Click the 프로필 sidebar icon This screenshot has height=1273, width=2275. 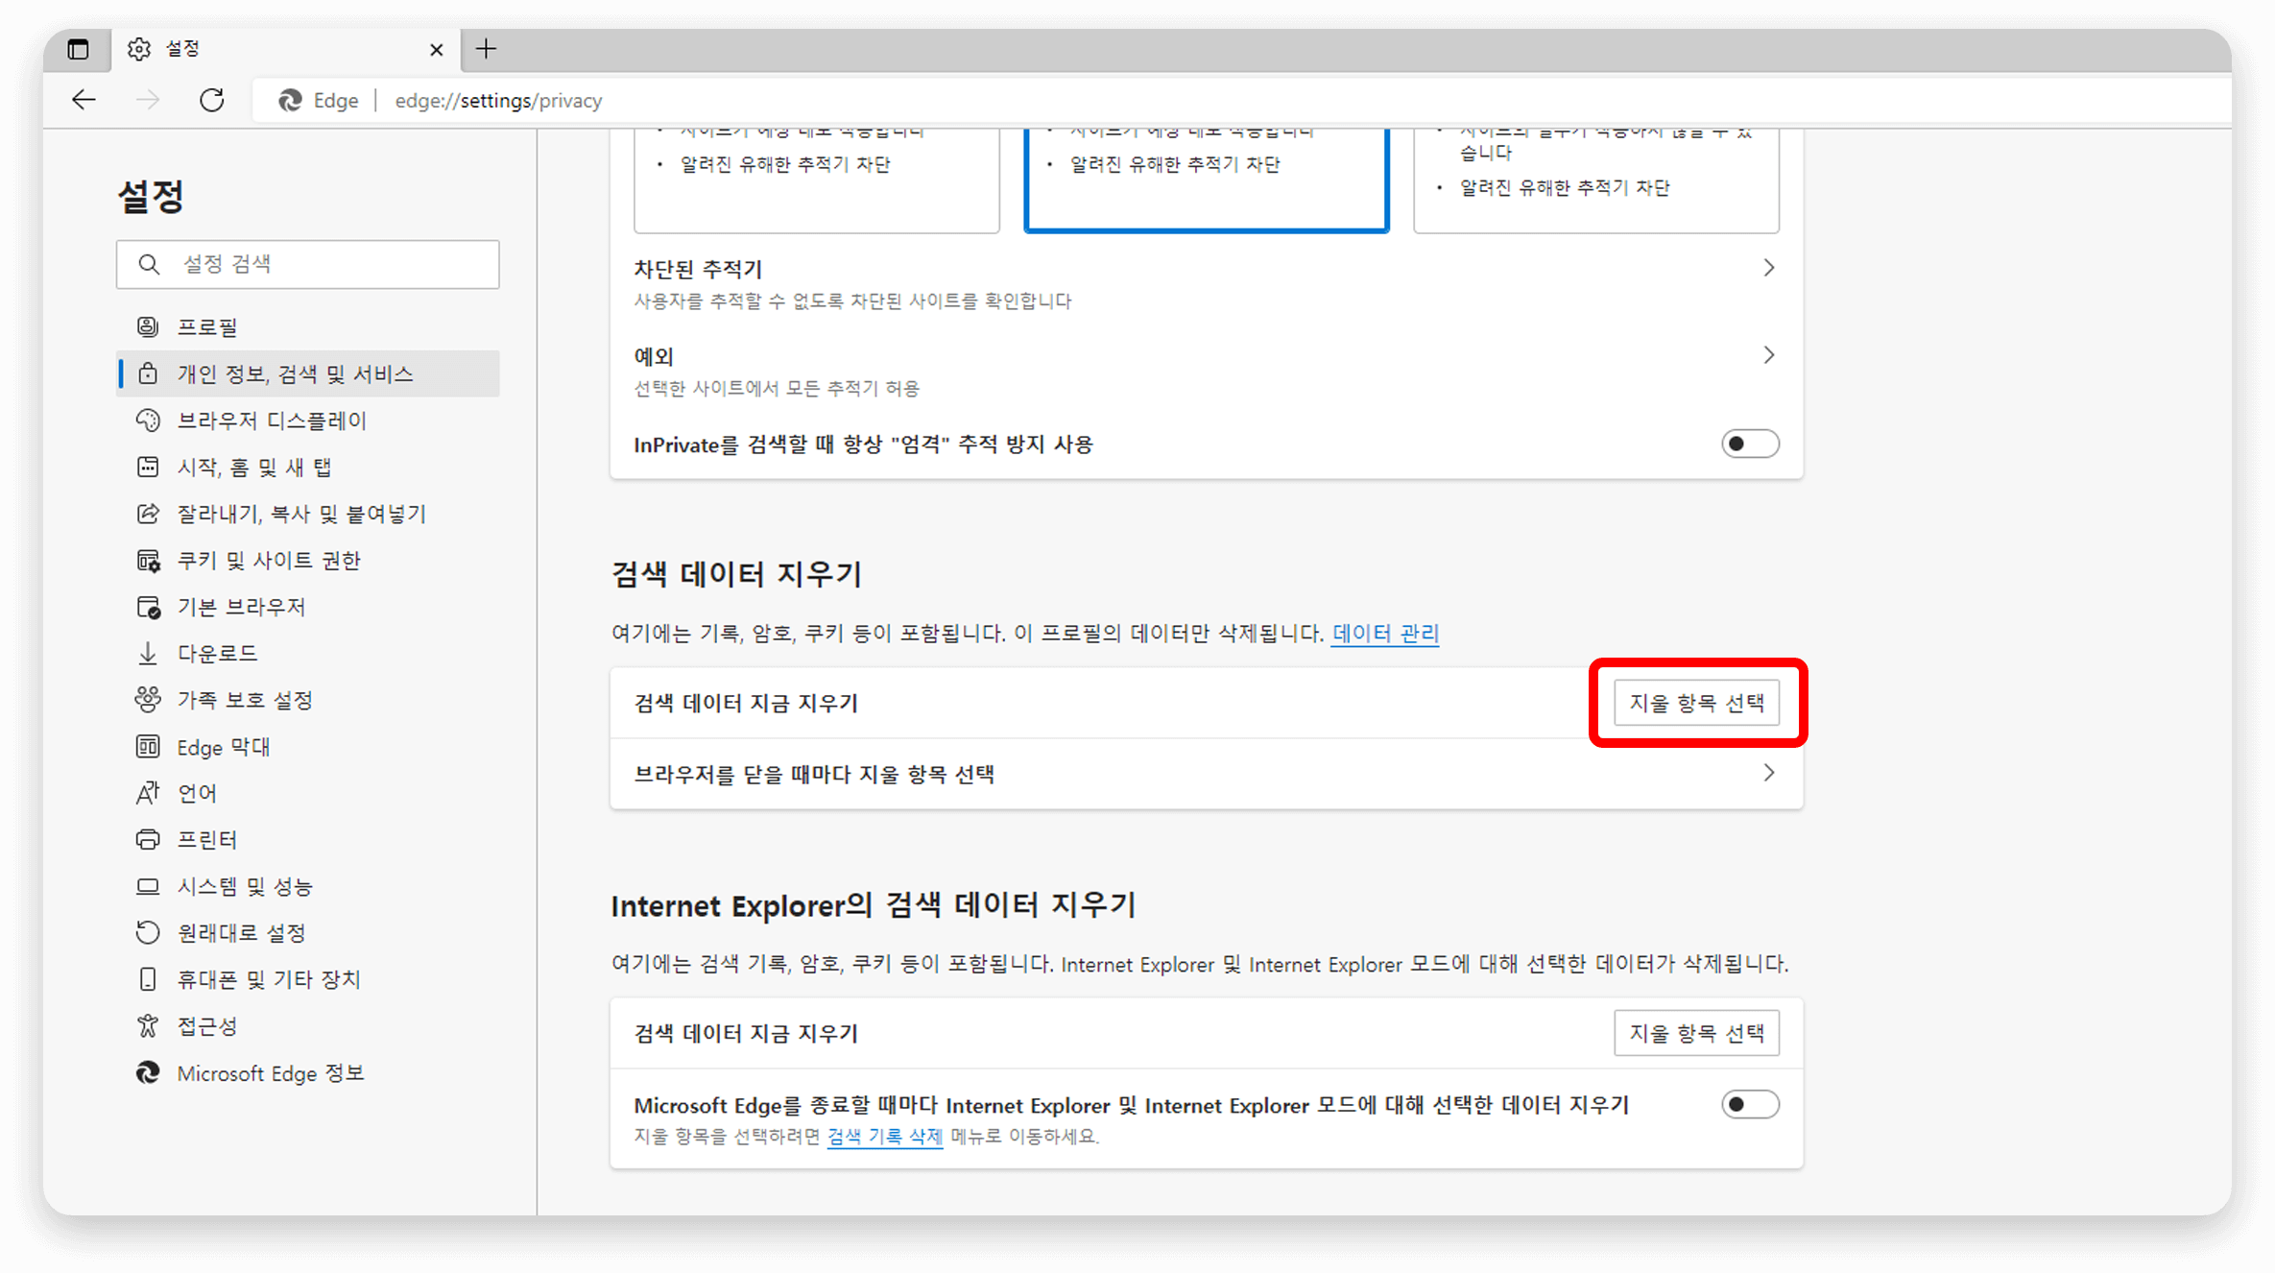point(148,326)
